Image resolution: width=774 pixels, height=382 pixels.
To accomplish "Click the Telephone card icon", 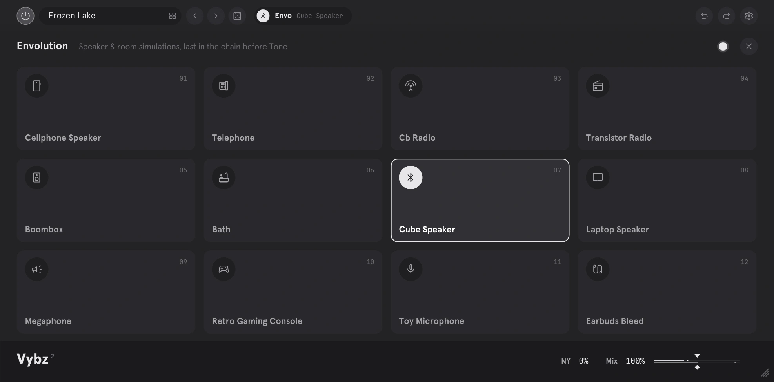I will pyautogui.click(x=224, y=86).
